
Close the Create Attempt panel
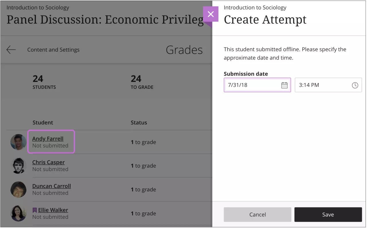pyautogui.click(x=211, y=14)
